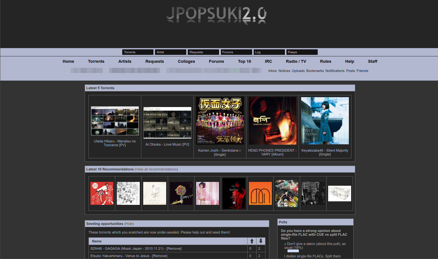Click the down arrow leechers column header
Image resolution: width=438 pixels, height=259 pixels.
[x=261, y=241]
